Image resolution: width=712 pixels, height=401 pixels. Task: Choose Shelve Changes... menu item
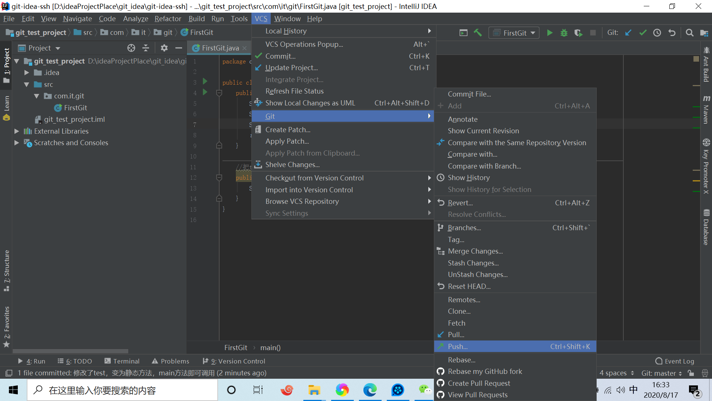[343, 164]
